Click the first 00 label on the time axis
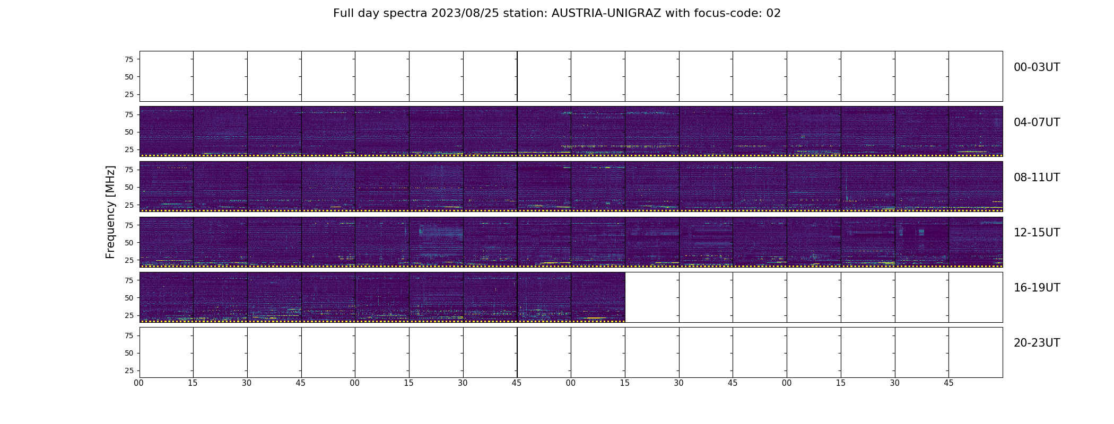The height and width of the screenshot is (424, 1114). point(139,383)
